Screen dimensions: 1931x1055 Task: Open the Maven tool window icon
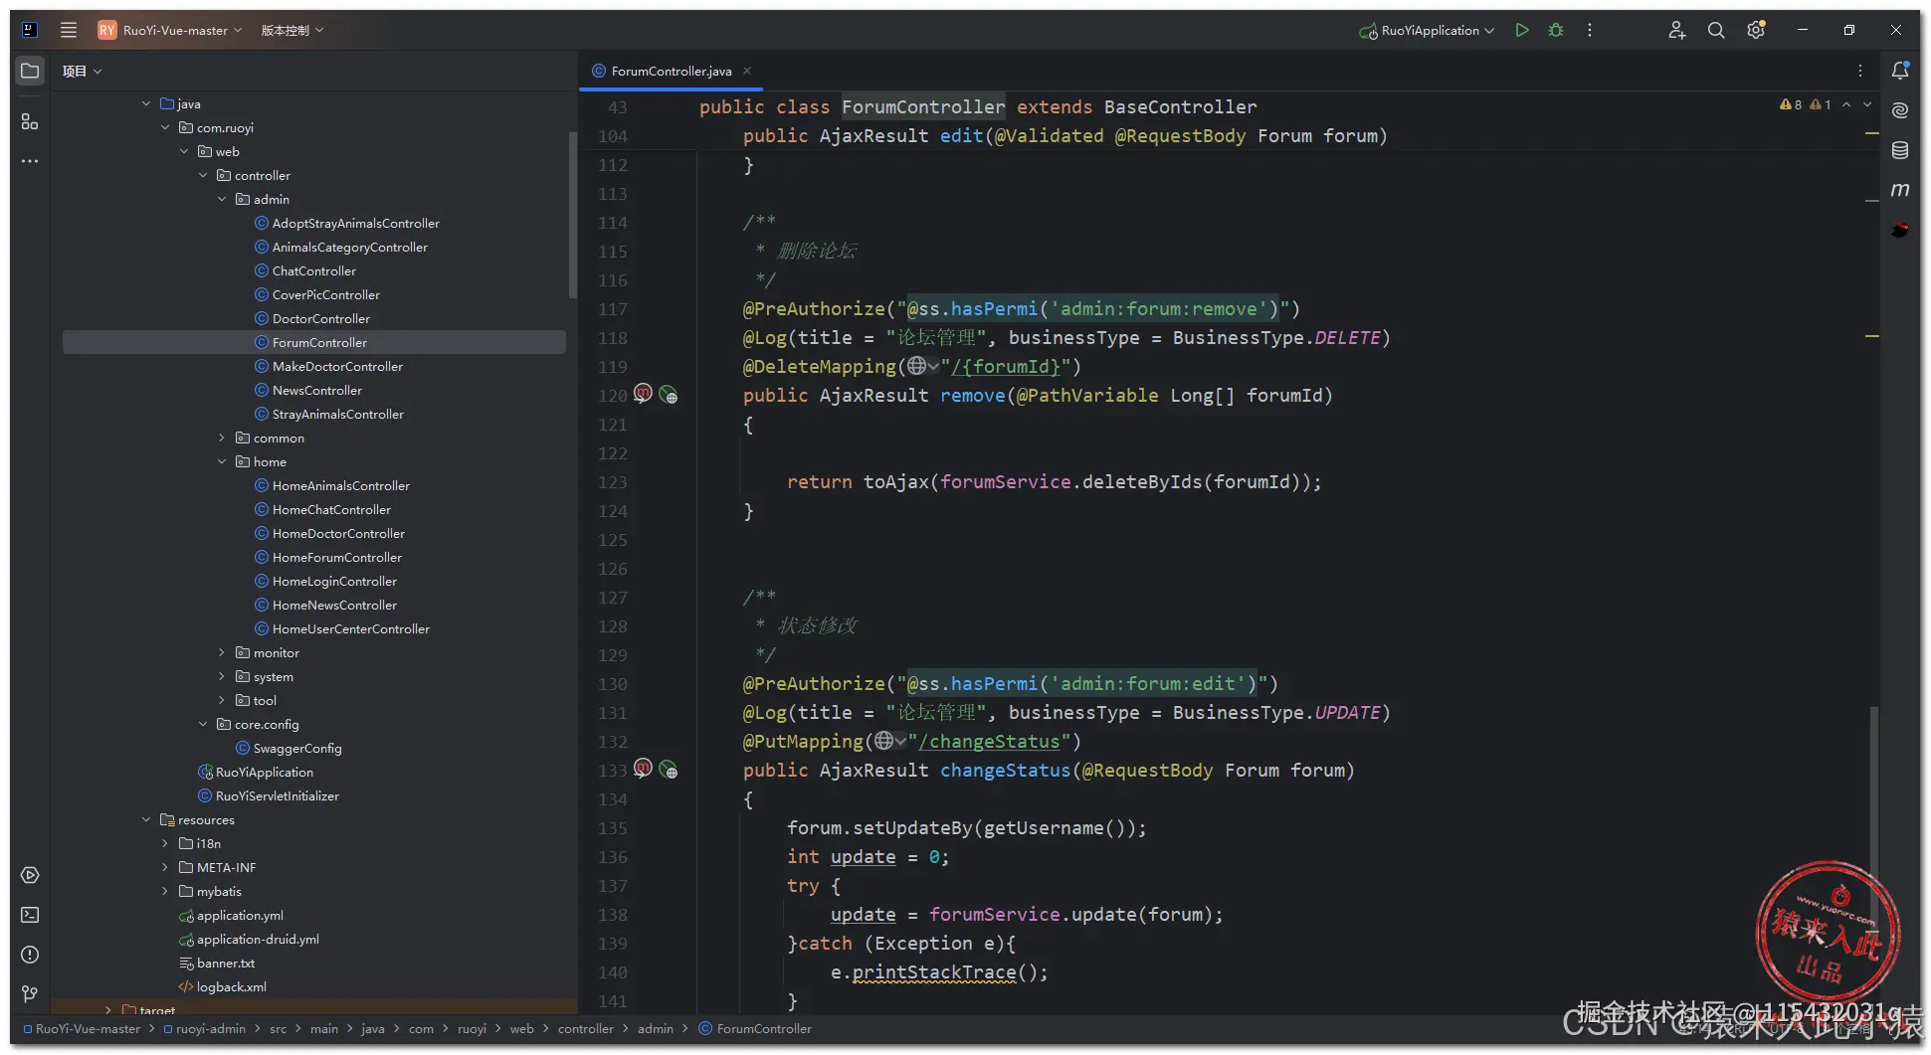tap(1900, 190)
